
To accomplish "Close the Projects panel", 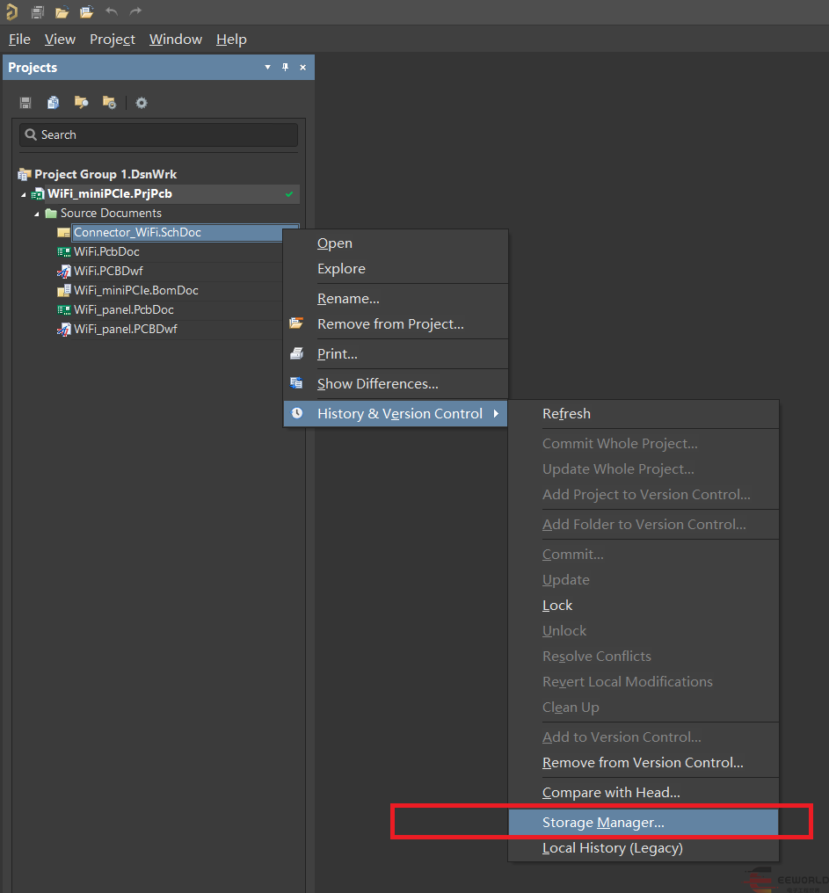I will tap(303, 68).
